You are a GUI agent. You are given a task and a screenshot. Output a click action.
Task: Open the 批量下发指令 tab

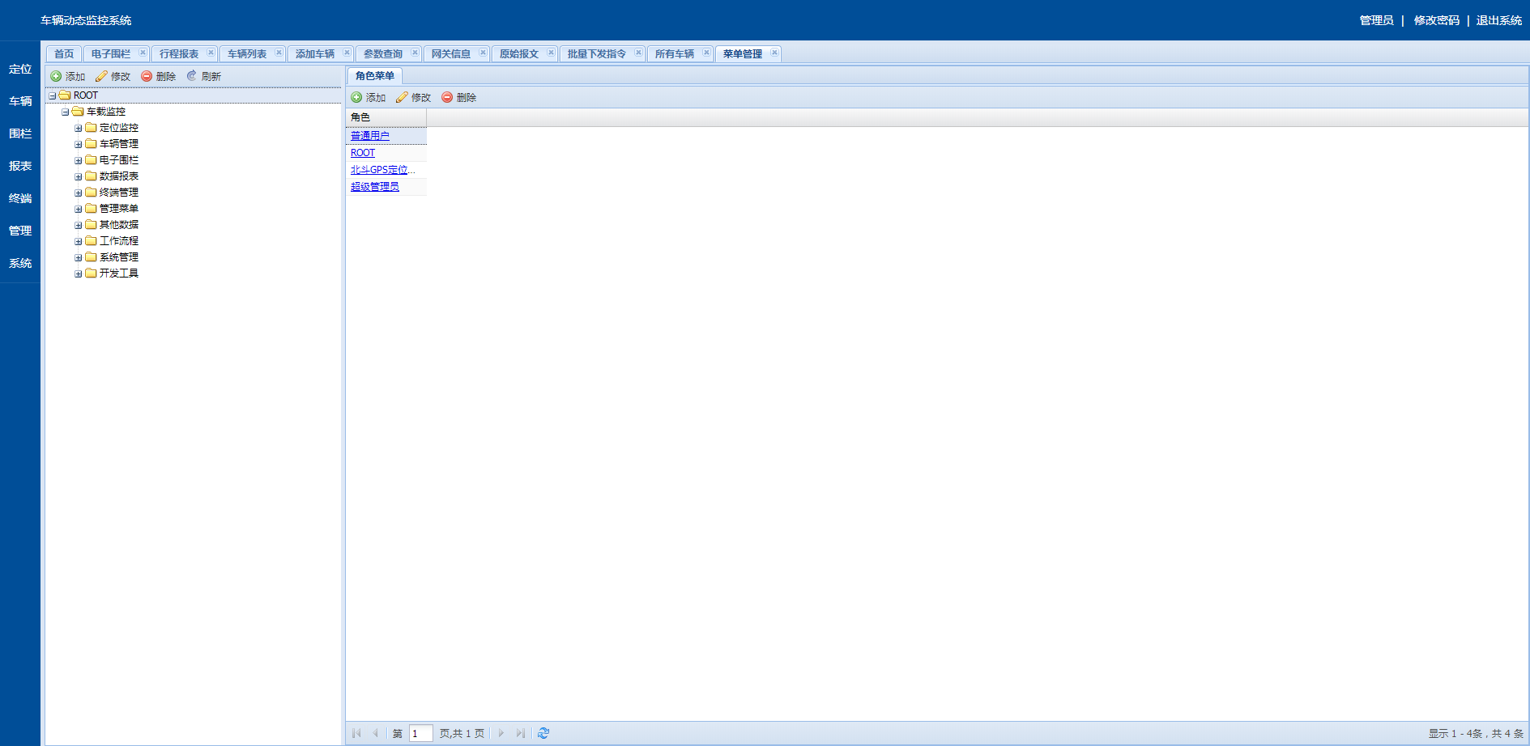click(x=596, y=54)
